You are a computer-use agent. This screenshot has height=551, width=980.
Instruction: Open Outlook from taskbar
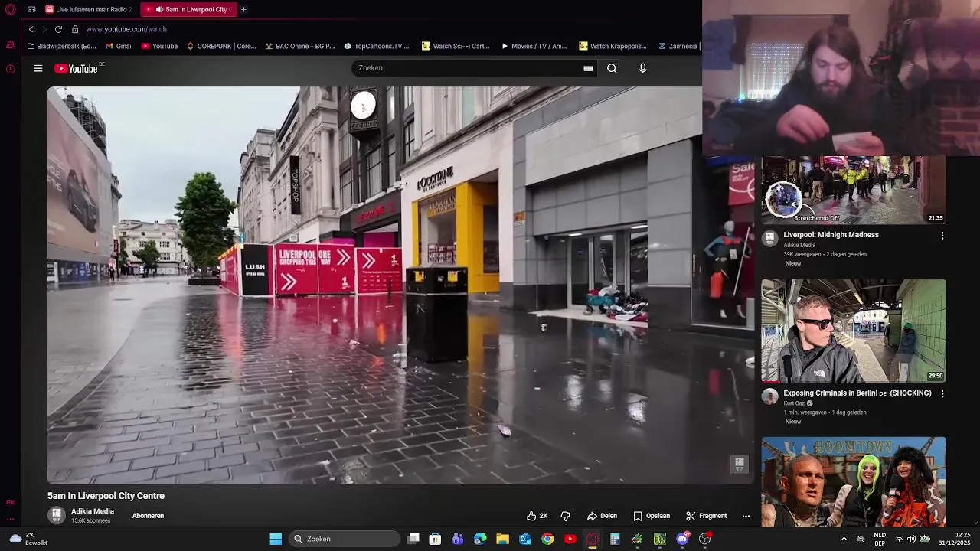click(x=525, y=539)
